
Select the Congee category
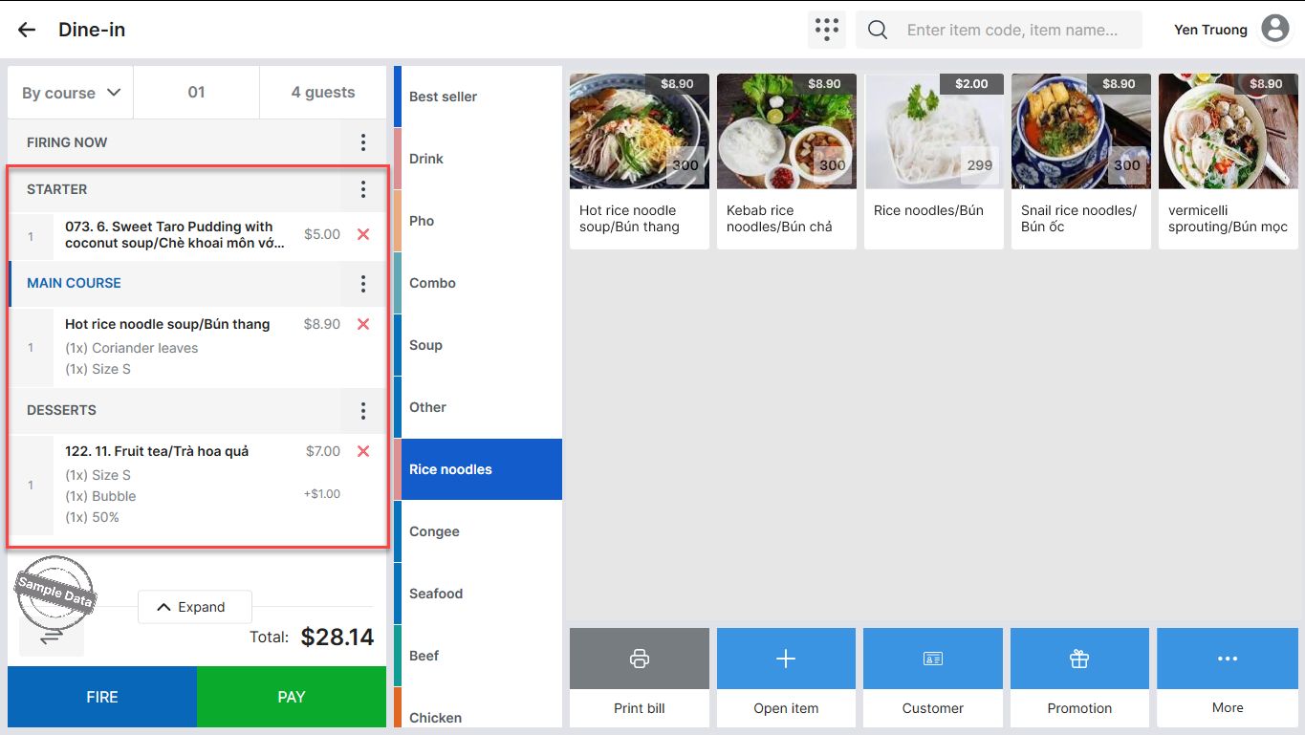click(478, 531)
